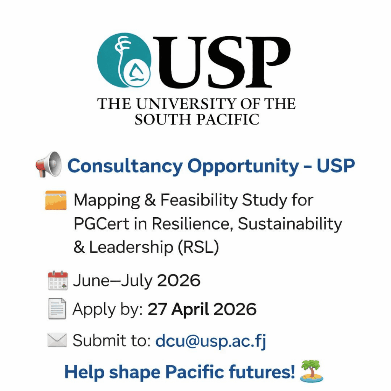Click the "Apply by:" label

click(x=107, y=309)
